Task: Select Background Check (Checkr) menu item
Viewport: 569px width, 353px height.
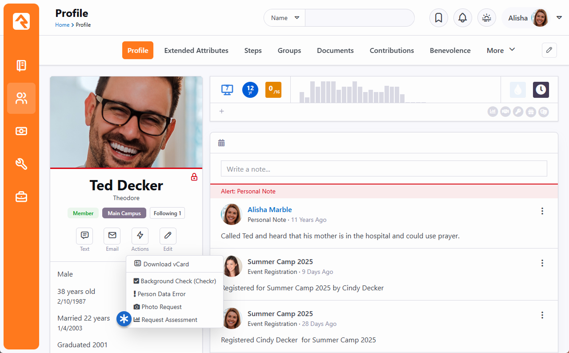Action: (178, 281)
